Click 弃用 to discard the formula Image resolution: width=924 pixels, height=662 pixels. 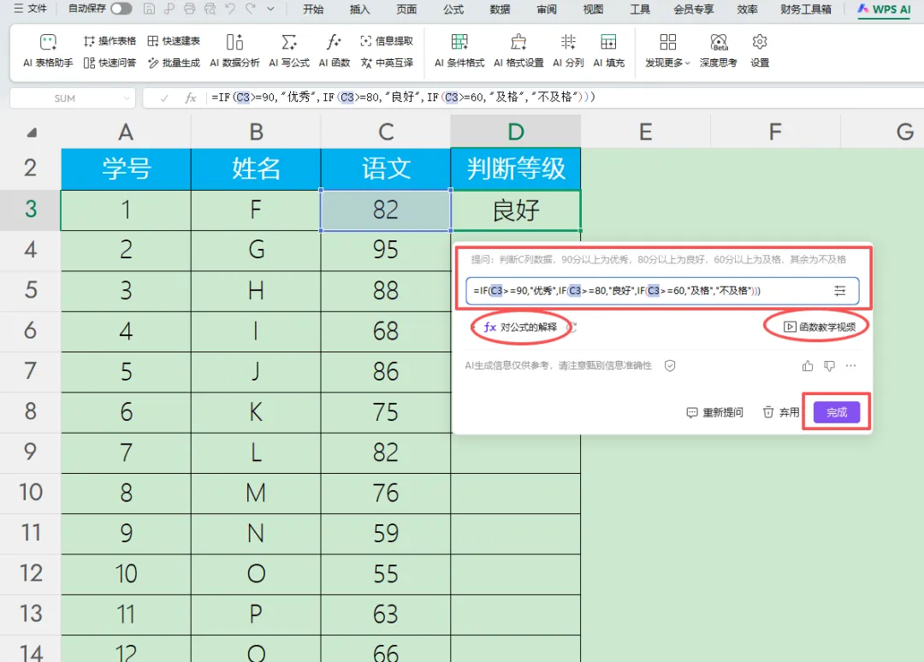[781, 412]
